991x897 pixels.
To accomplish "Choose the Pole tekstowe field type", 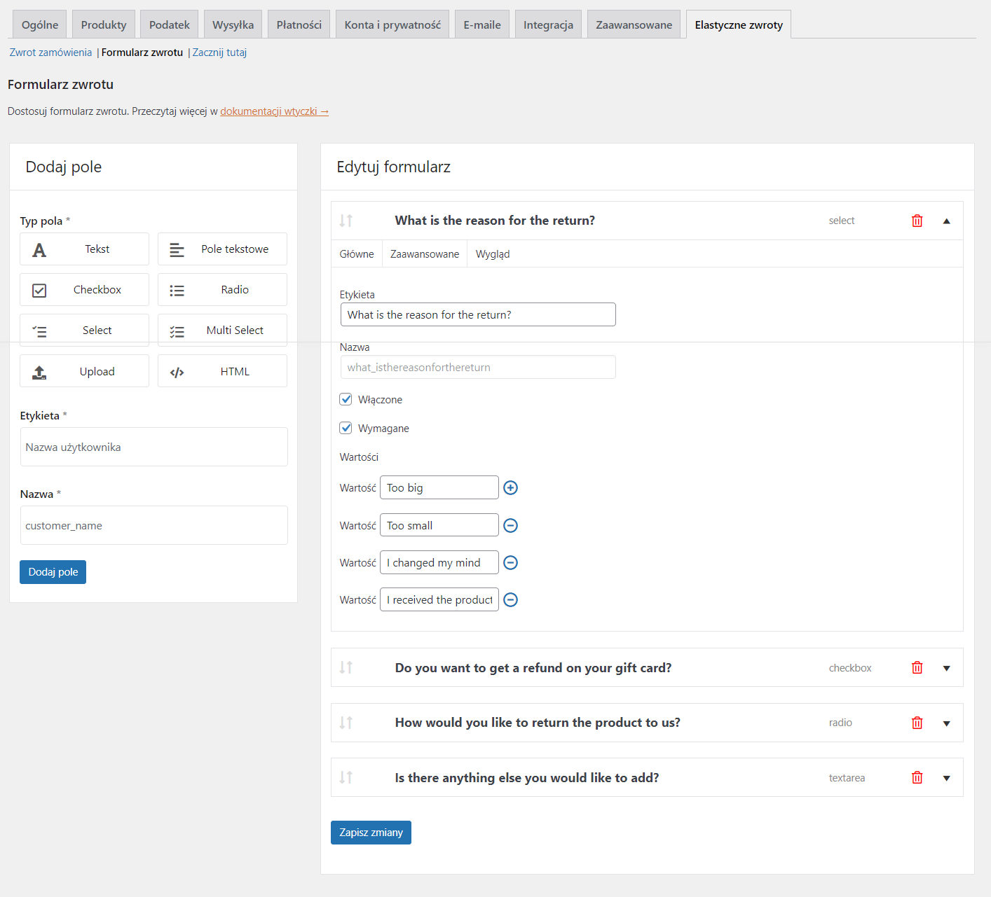I will coord(222,249).
